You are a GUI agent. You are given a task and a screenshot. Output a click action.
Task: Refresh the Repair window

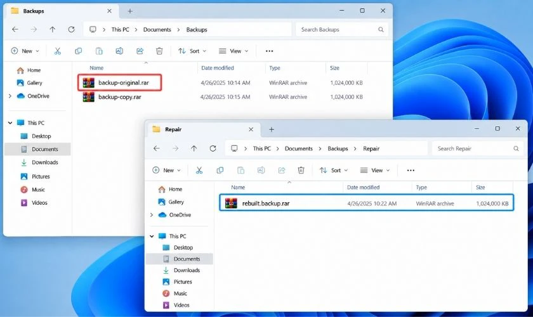click(x=213, y=148)
